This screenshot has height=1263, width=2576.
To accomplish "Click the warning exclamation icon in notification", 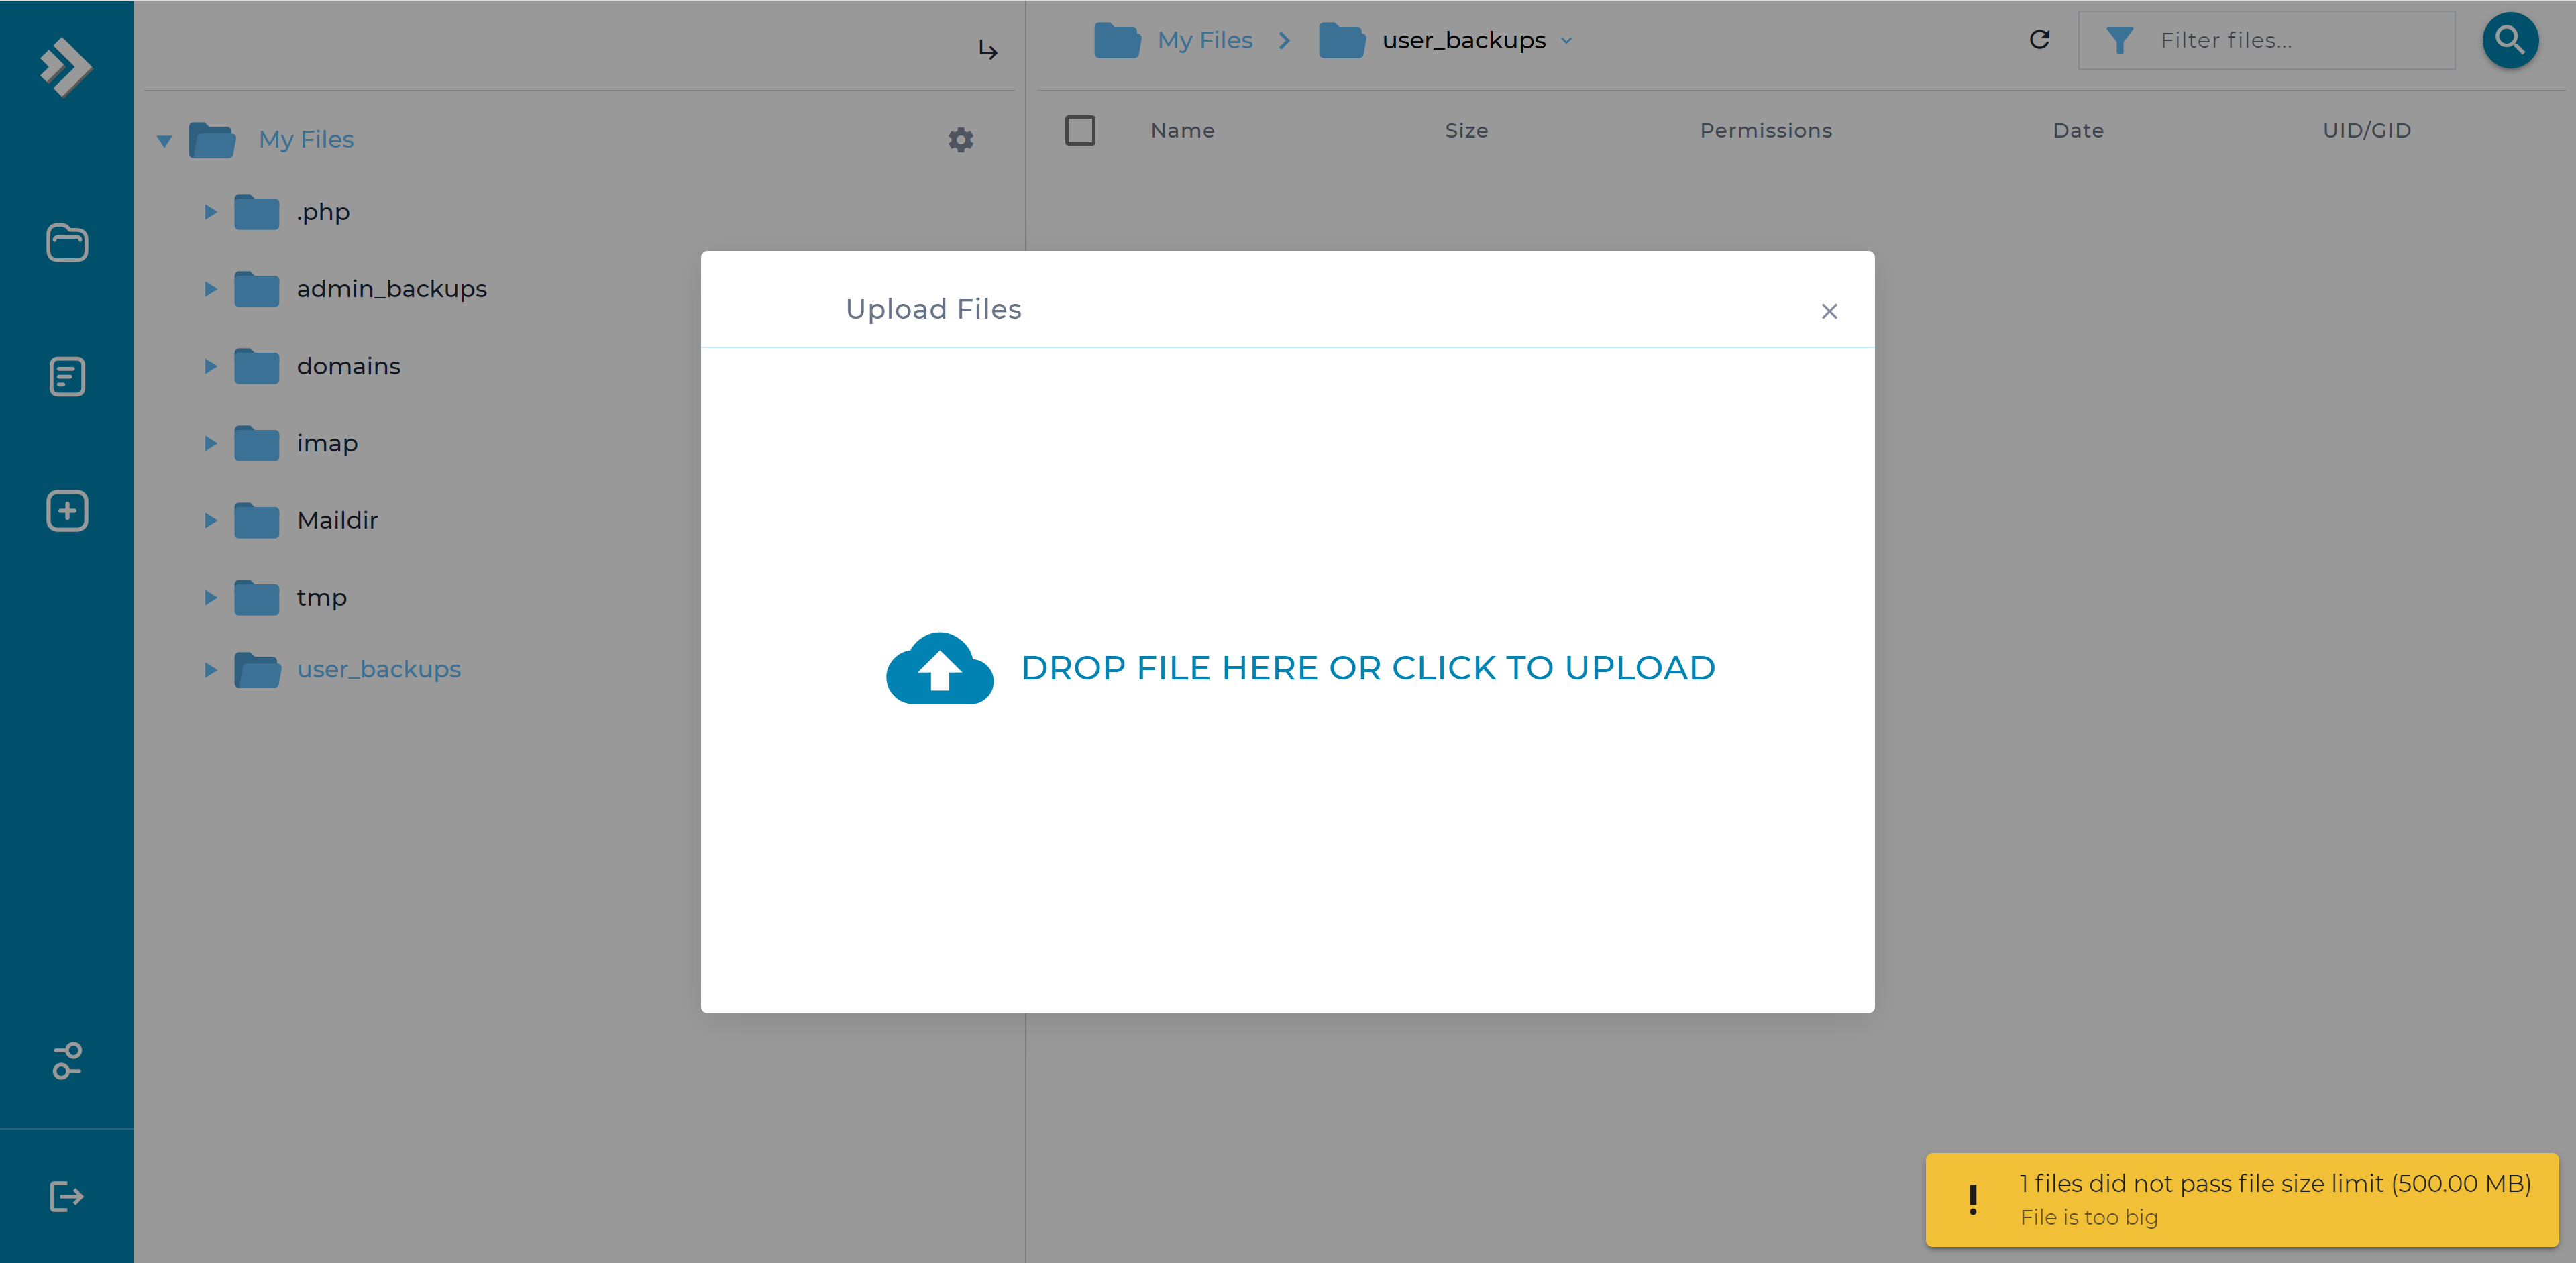I will (x=1973, y=1200).
